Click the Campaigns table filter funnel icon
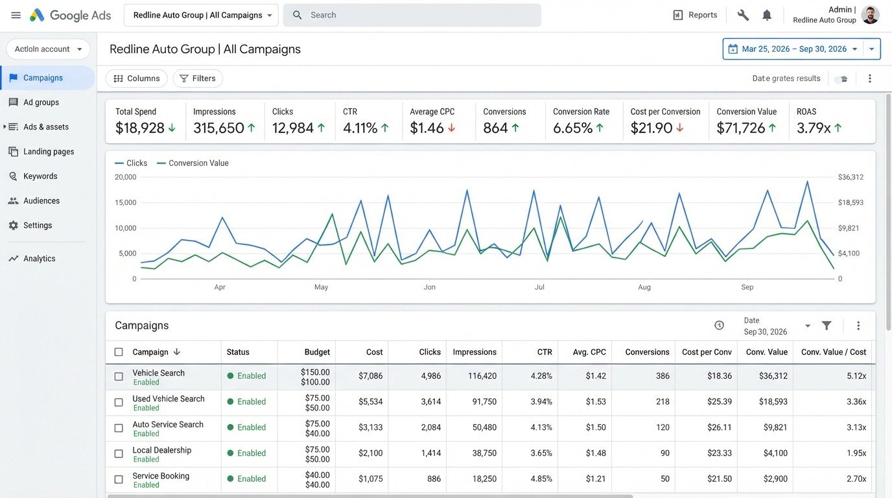Viewport: 892px width, 498px height. click(827, 326)
